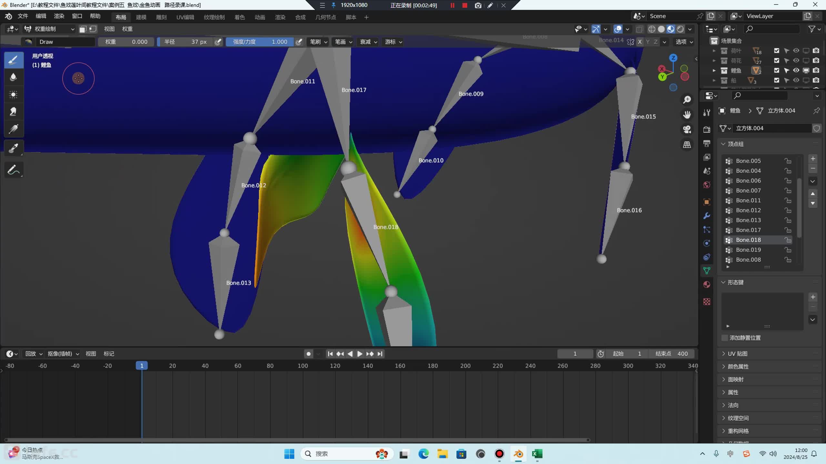Select Bone.012 in vertex group list

point(758,210)
